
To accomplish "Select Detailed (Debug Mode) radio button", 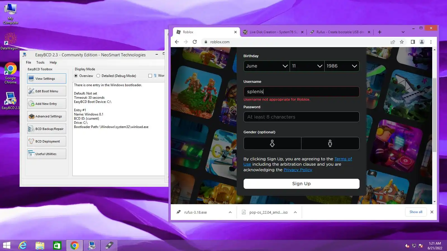I will [98, 76].
